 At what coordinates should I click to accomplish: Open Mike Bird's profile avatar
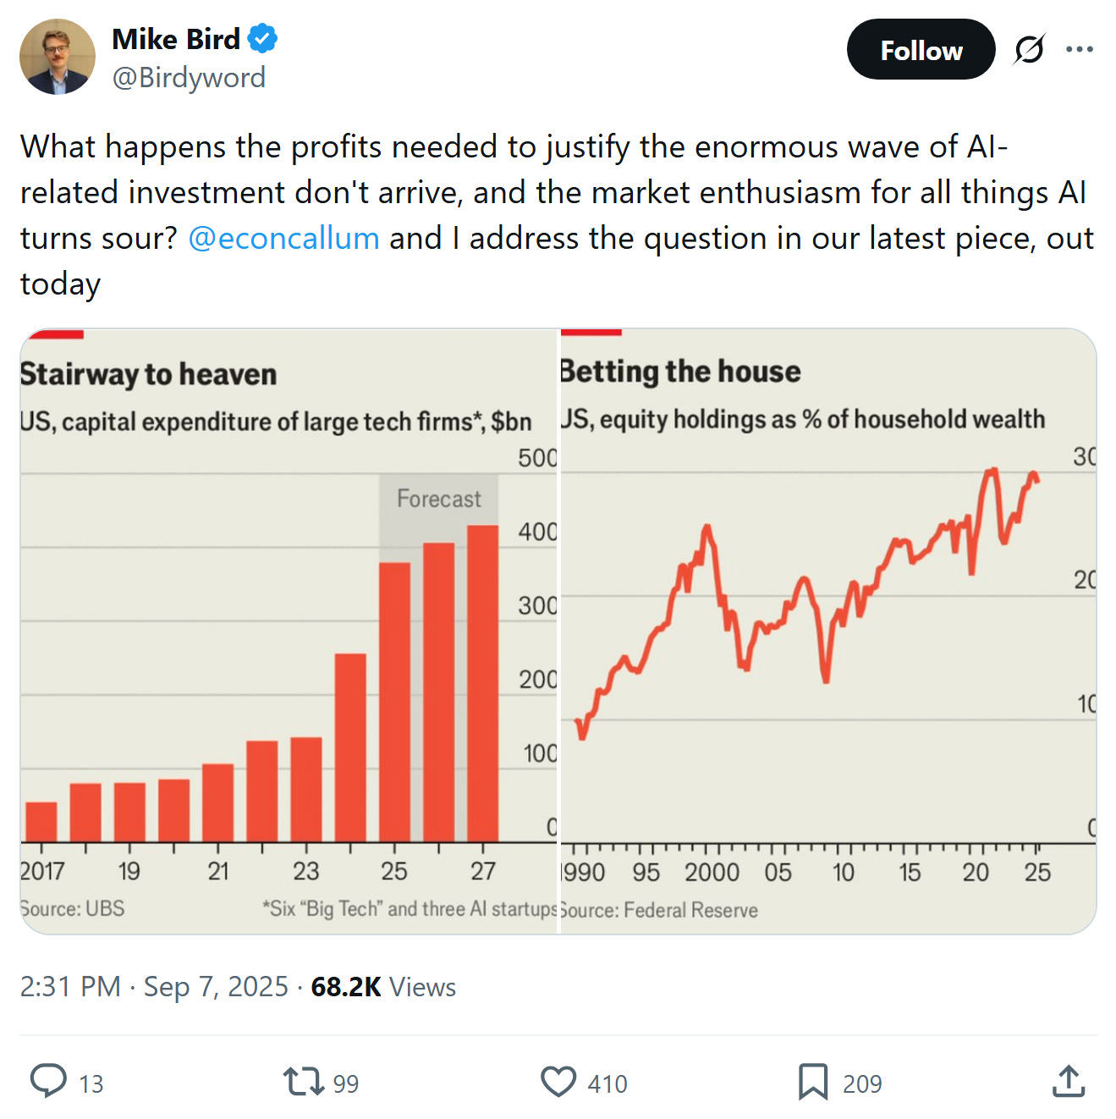tap(58, 57)
